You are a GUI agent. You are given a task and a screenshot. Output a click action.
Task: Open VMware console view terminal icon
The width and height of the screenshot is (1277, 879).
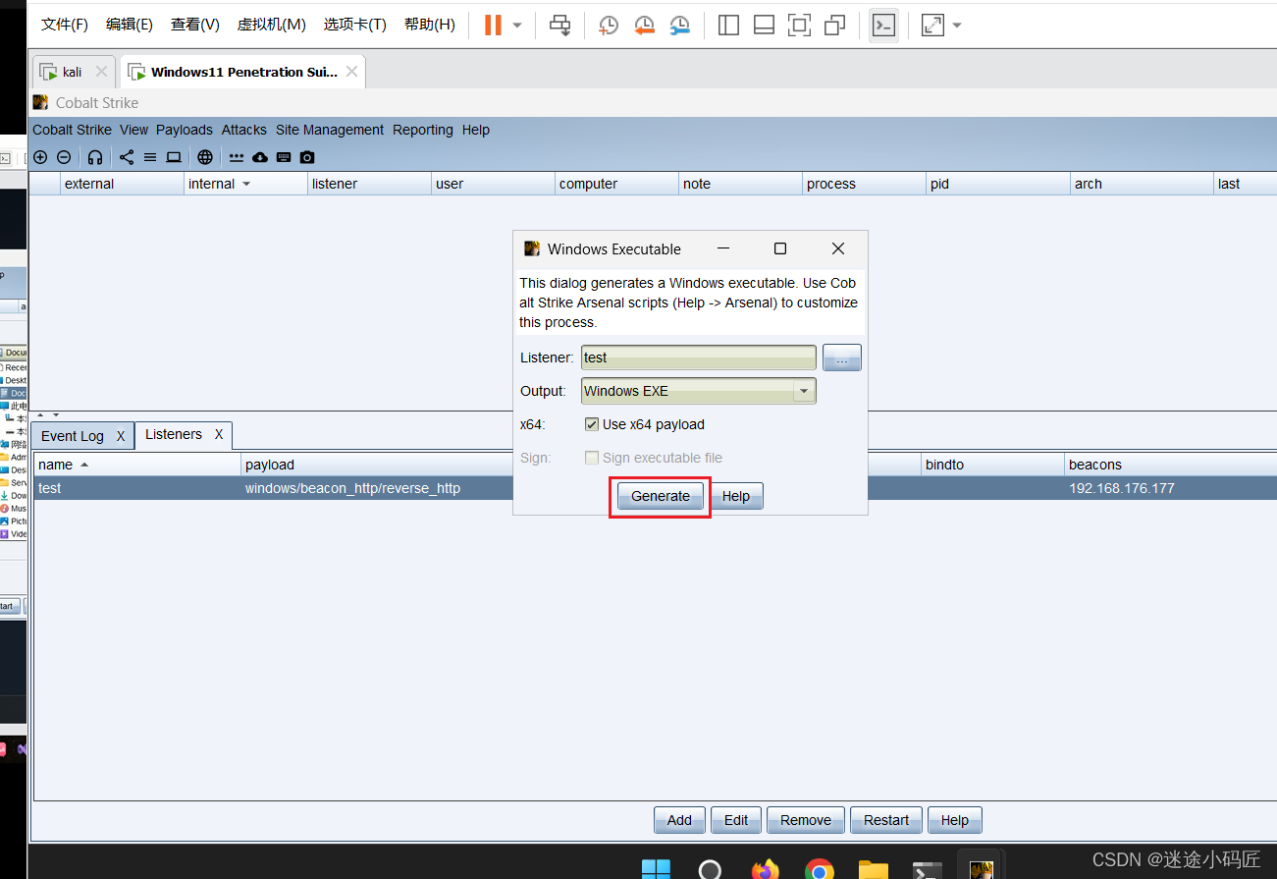(x=883, y=25)
